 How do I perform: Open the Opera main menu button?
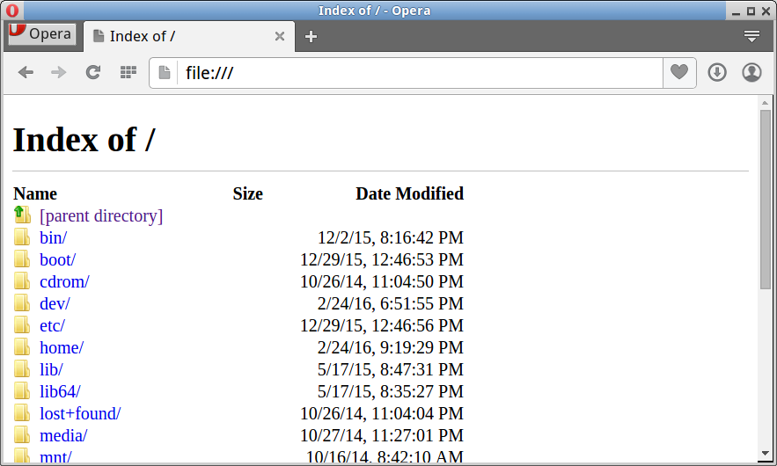(41, 34)
